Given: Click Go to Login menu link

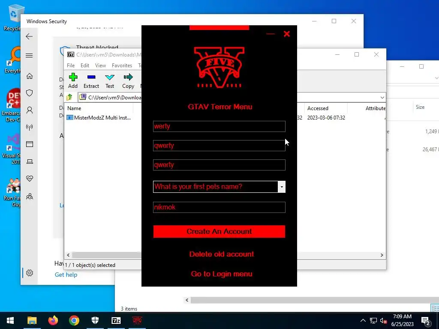Looking at the screenshot, I should pyautogui.click(x=222, y=274).
